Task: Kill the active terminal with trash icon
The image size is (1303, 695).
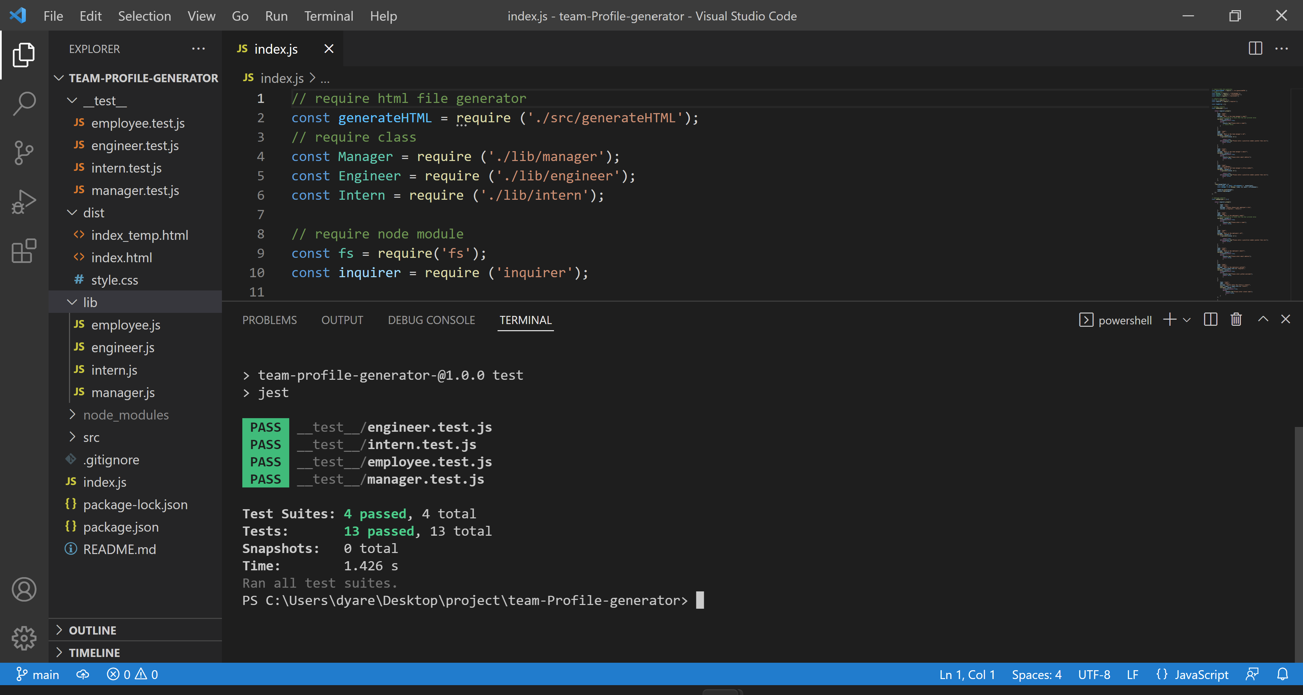Action: [x=1236, y=319]
